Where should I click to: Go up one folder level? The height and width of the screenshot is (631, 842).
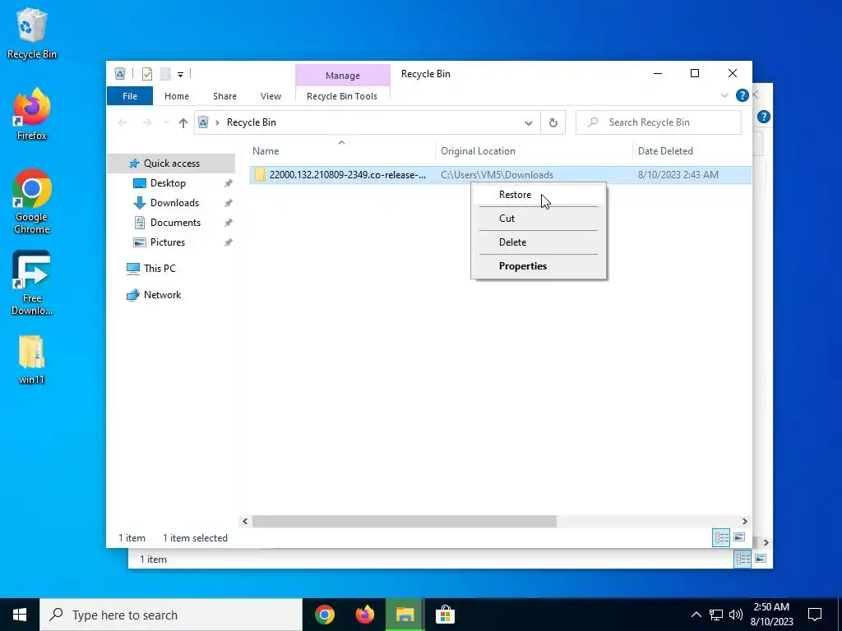(x=183, y=123)
